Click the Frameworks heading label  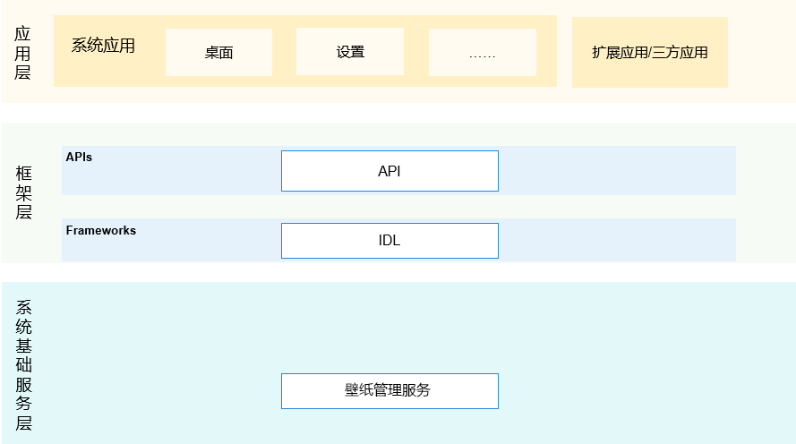101,230
